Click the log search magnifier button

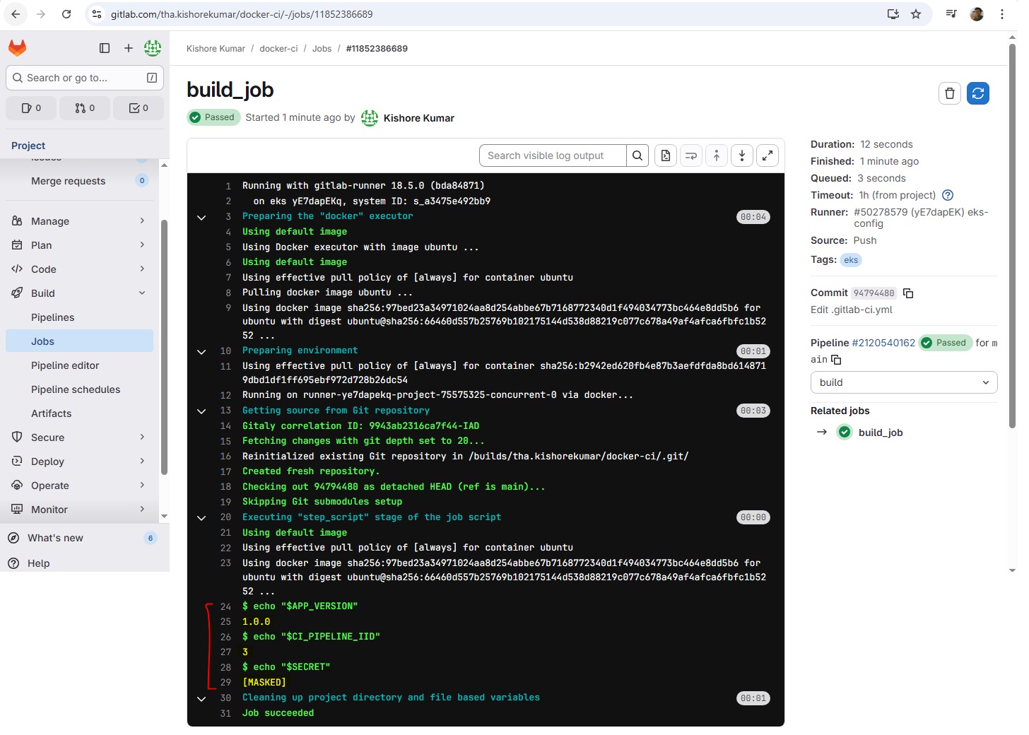(x=637, y=155)
